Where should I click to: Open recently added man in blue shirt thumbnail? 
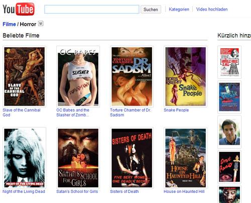(x=229, y=132)
